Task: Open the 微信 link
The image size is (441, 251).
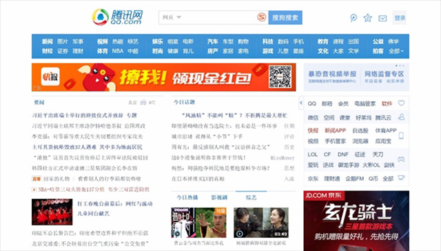Action: (313, 118)
